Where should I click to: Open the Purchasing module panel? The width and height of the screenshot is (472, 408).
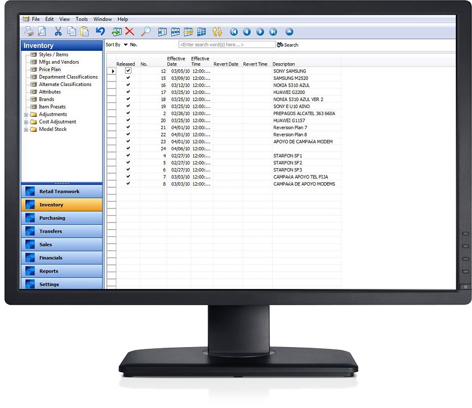coord(62,218)
